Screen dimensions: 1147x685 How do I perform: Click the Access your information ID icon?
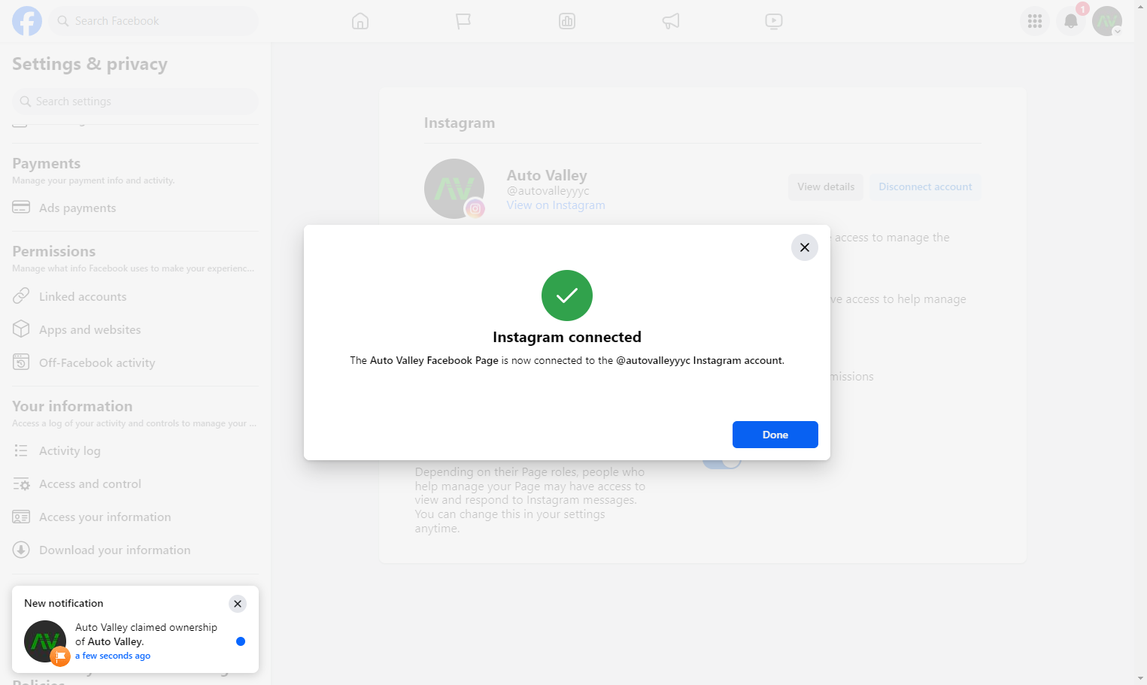pyautogui.click(x=21, y=517)
